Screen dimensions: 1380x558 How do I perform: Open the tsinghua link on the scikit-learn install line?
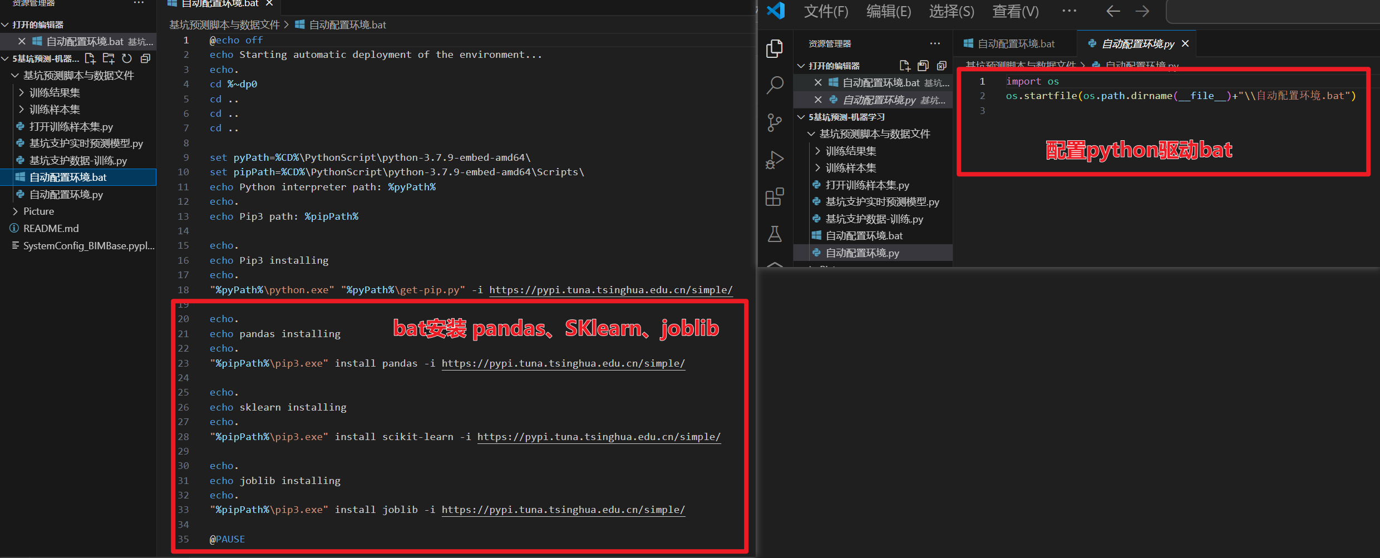(599, 437)
